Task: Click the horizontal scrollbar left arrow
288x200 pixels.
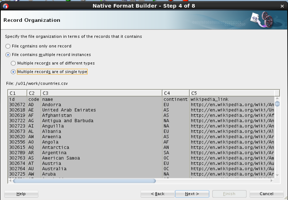Action: [x=10, y=180]
